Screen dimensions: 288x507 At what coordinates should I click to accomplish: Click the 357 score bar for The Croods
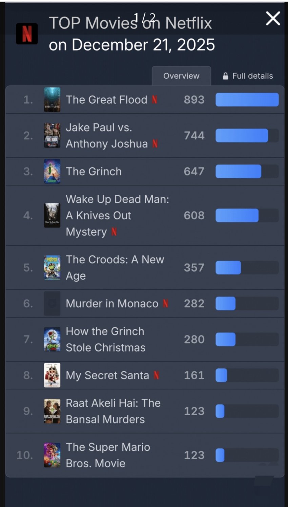tap(247, 268)
